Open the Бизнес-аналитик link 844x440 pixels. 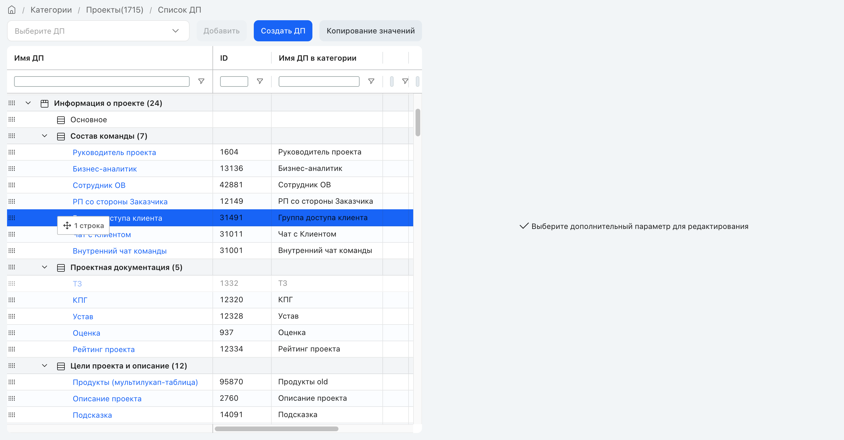(x=105, y=169)
